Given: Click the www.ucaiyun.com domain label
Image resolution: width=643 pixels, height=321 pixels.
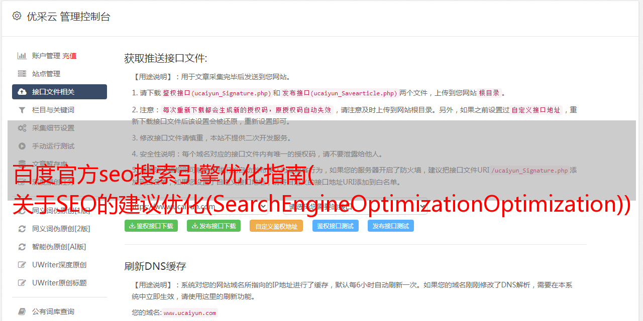Looking at the screenshot, I should click(x=190, y=313).
